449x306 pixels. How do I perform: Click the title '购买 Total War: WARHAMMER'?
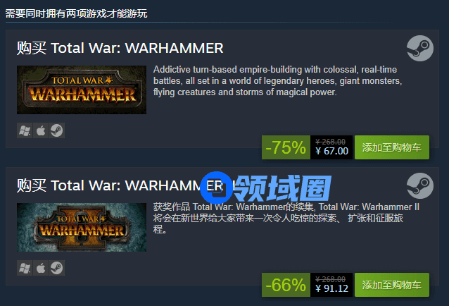(120, 48)
